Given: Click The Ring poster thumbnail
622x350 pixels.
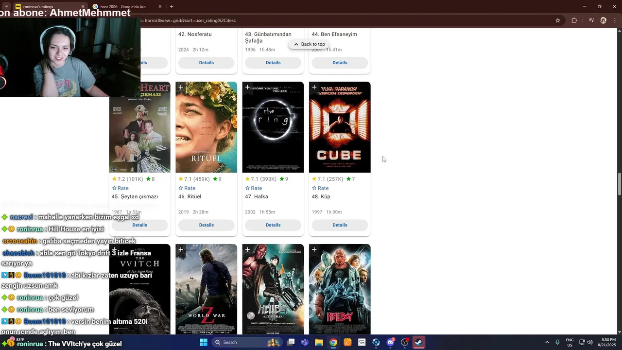Looking at the screenshot, I should pyautogui.click(x=273, y=127).
